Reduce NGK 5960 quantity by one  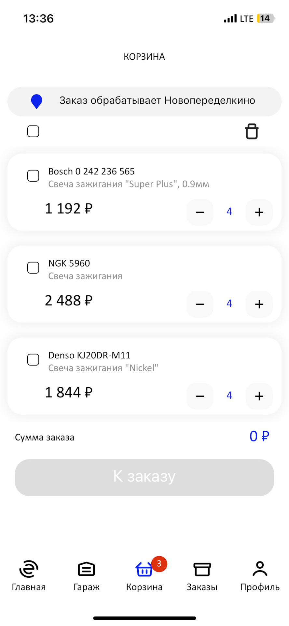click(200, 304)
